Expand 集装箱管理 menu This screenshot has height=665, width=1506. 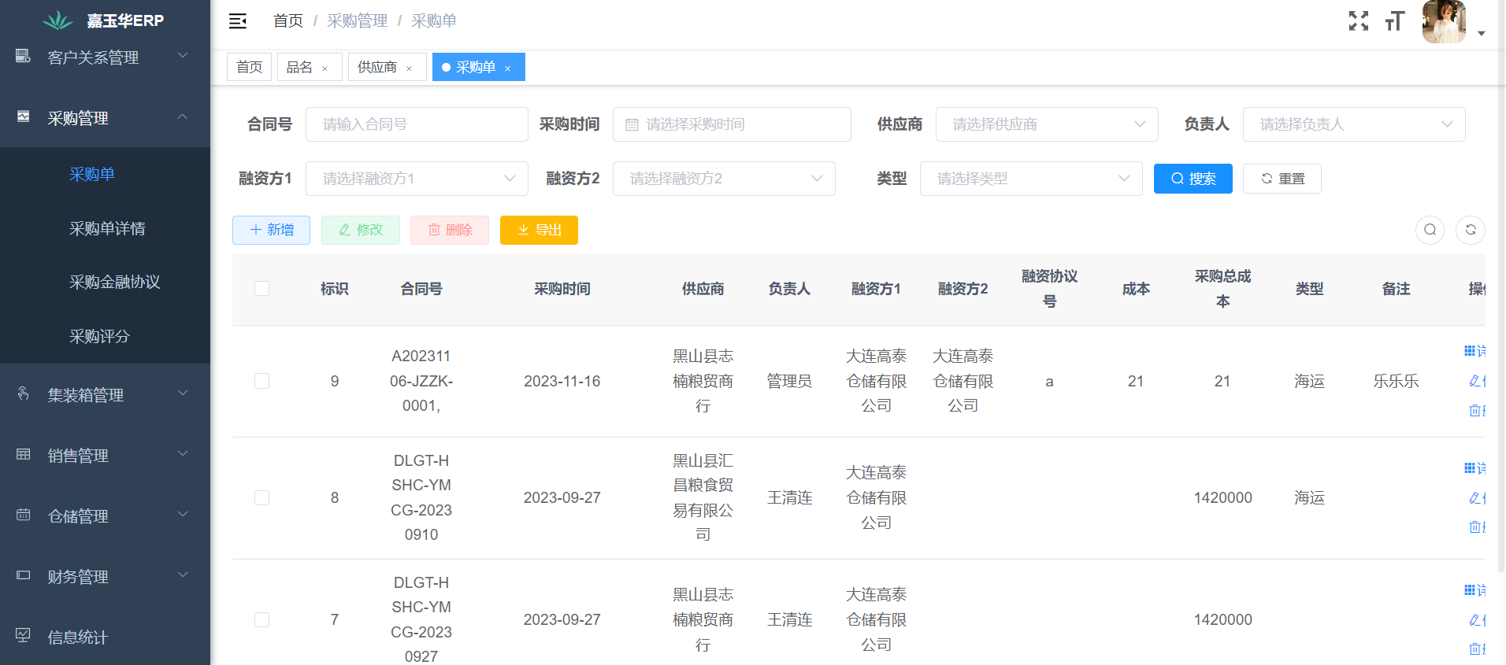(x=183, y=393)
